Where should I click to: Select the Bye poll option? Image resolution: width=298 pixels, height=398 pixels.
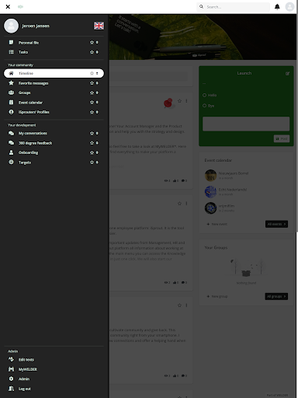(204, 106)
